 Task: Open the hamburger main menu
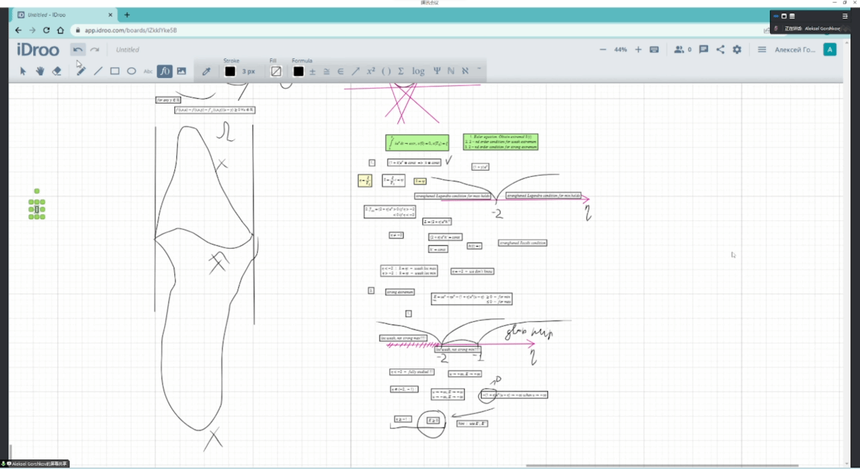click(762, 49)
